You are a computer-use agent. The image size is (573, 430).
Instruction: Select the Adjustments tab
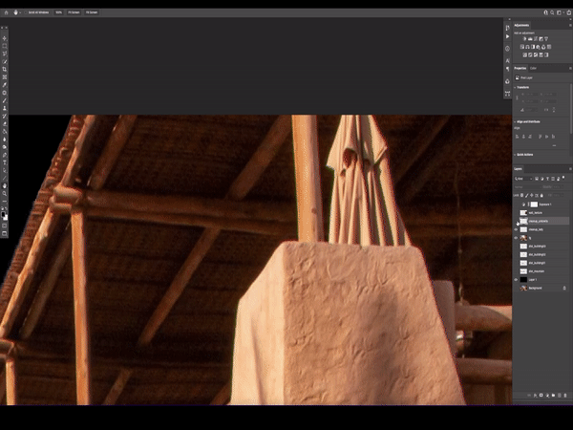tap(521, 26)
